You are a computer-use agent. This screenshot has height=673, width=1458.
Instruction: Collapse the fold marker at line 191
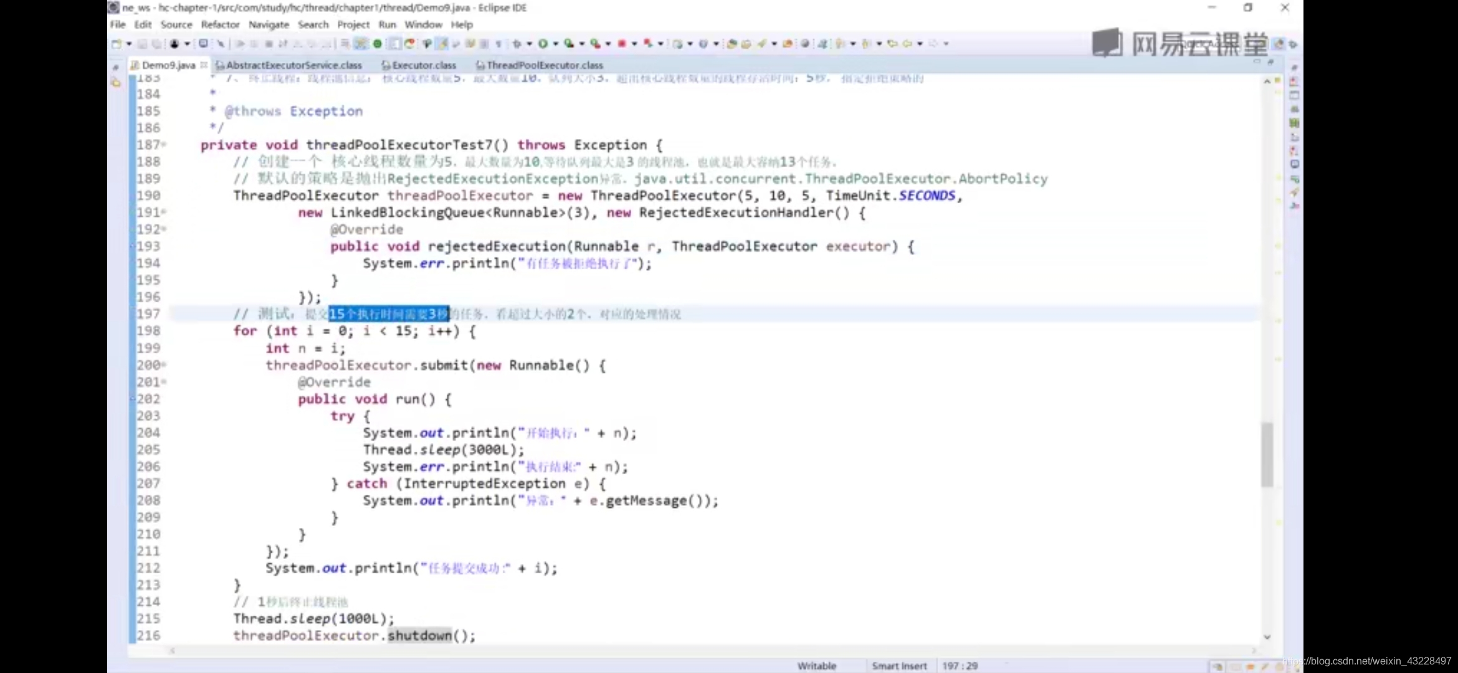point(164,212)
